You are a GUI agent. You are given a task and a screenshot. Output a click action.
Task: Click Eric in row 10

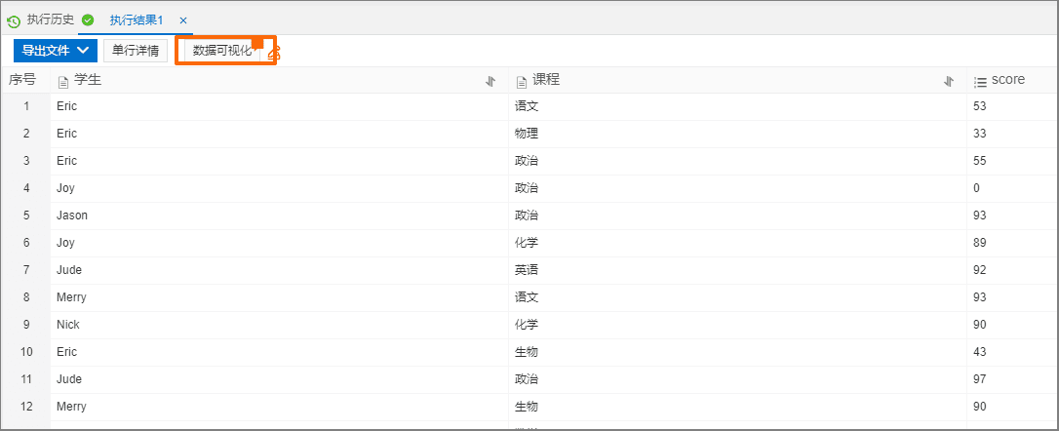click(67, 352)
